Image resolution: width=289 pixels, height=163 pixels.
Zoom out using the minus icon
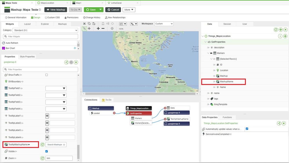[103, 28]
